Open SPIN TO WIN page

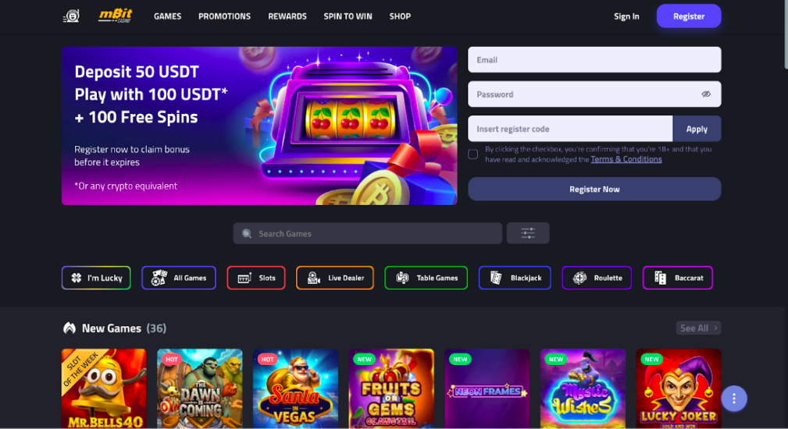(x=348, y=16)
